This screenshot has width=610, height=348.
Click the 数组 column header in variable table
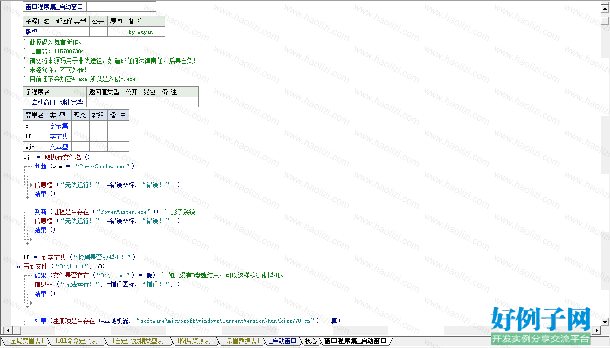coord(98,115)
